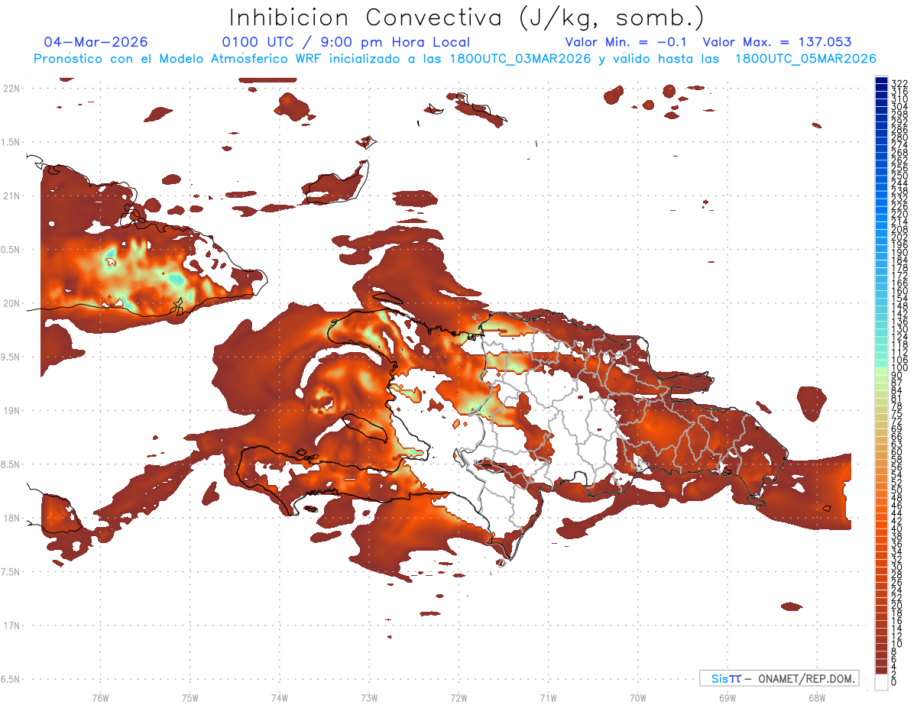Click the '19N' latitude label
The width and height of the screenshot is (917, 708).
coord(11,410)
